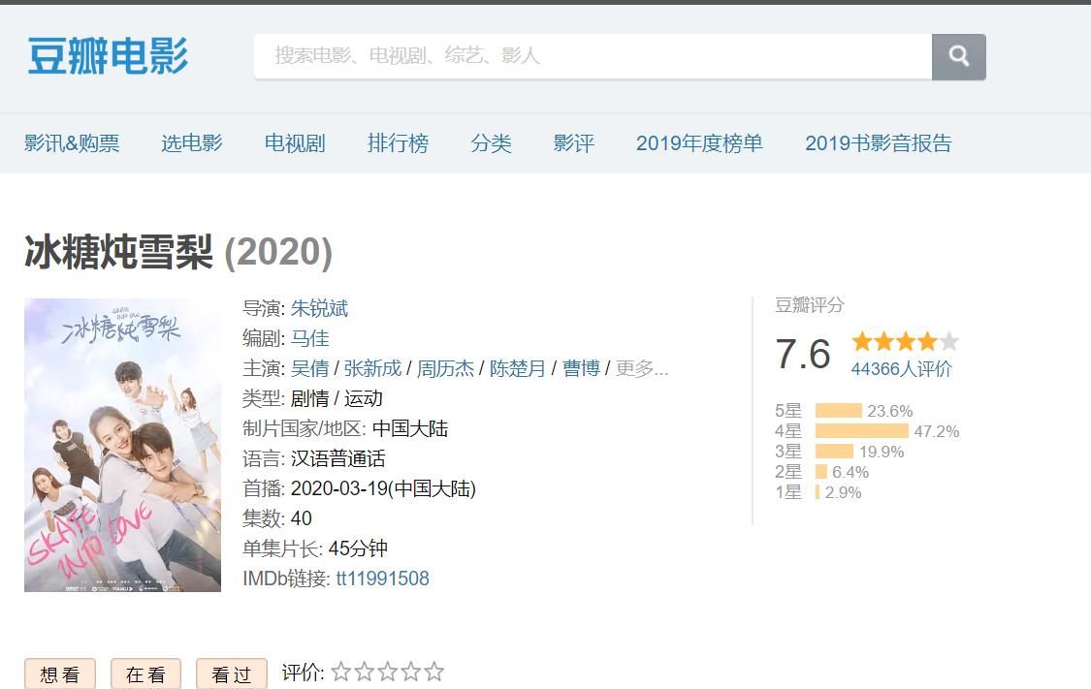This screenshot has width=1091, height=689.
Task: Open 影评 reviews page
Action: (574, 143)
